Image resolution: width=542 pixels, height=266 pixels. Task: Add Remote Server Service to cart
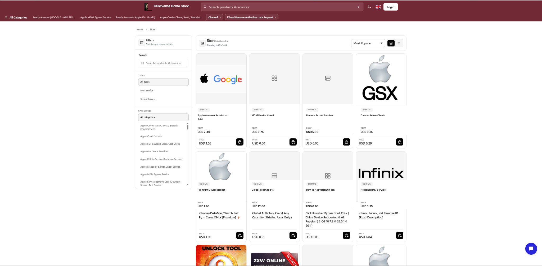point(346,142)
